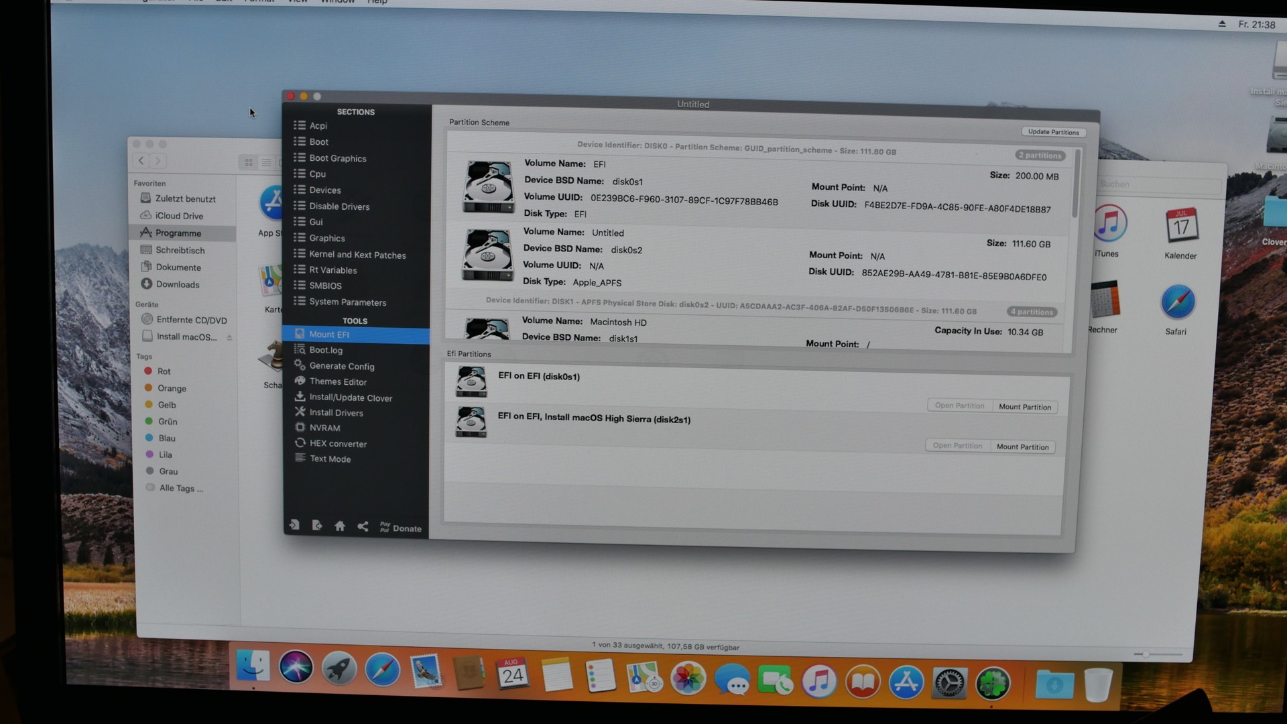The height and width of the screenshot is (724, 1287).
Task: Open System Preferences from the Dock
Action: [x=950, y=683]
